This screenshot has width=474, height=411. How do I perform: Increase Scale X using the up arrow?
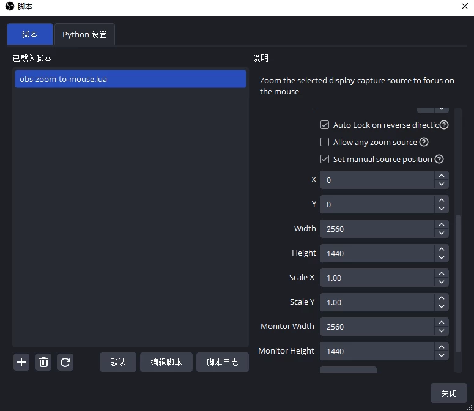[442, 273]
